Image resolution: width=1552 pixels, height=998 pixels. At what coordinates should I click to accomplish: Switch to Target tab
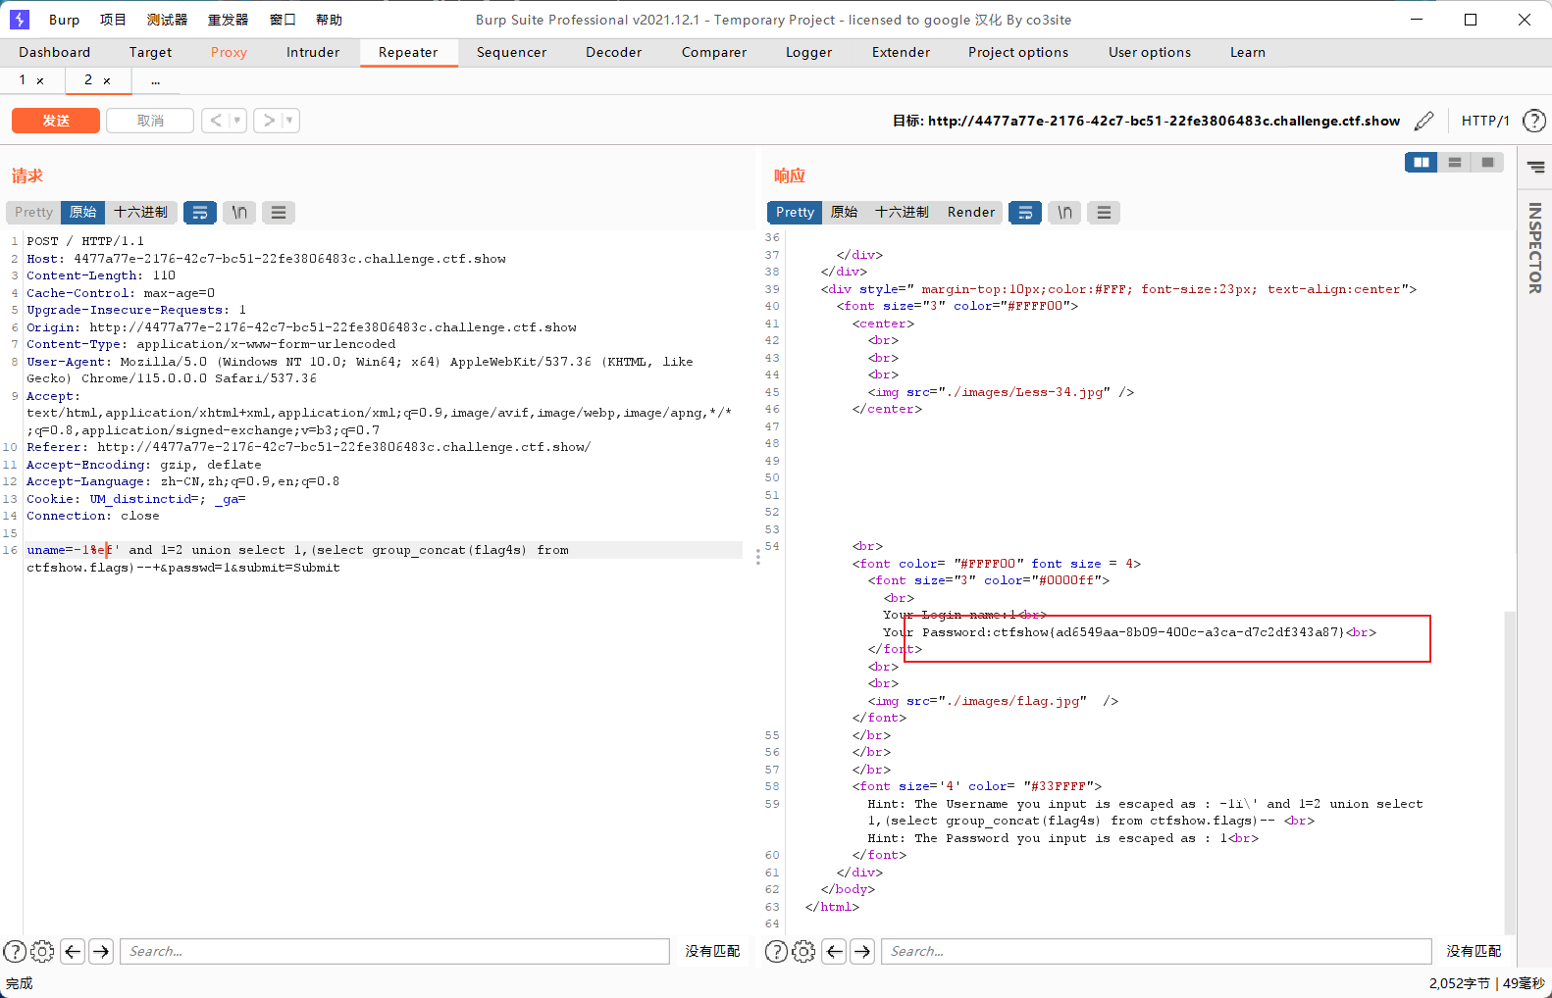click(150, 52)
